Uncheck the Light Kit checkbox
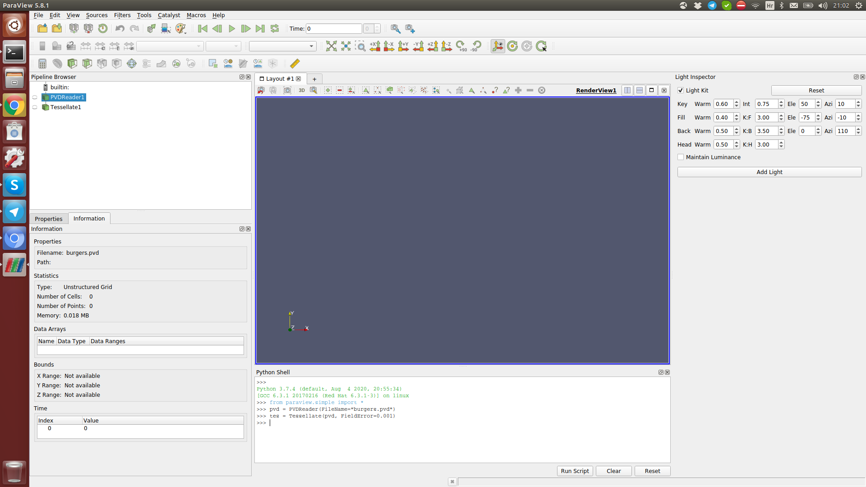 681,90
